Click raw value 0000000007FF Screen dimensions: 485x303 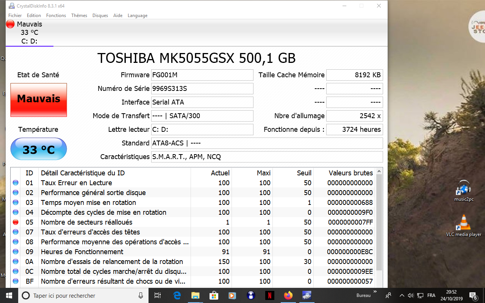pos(350,222)
